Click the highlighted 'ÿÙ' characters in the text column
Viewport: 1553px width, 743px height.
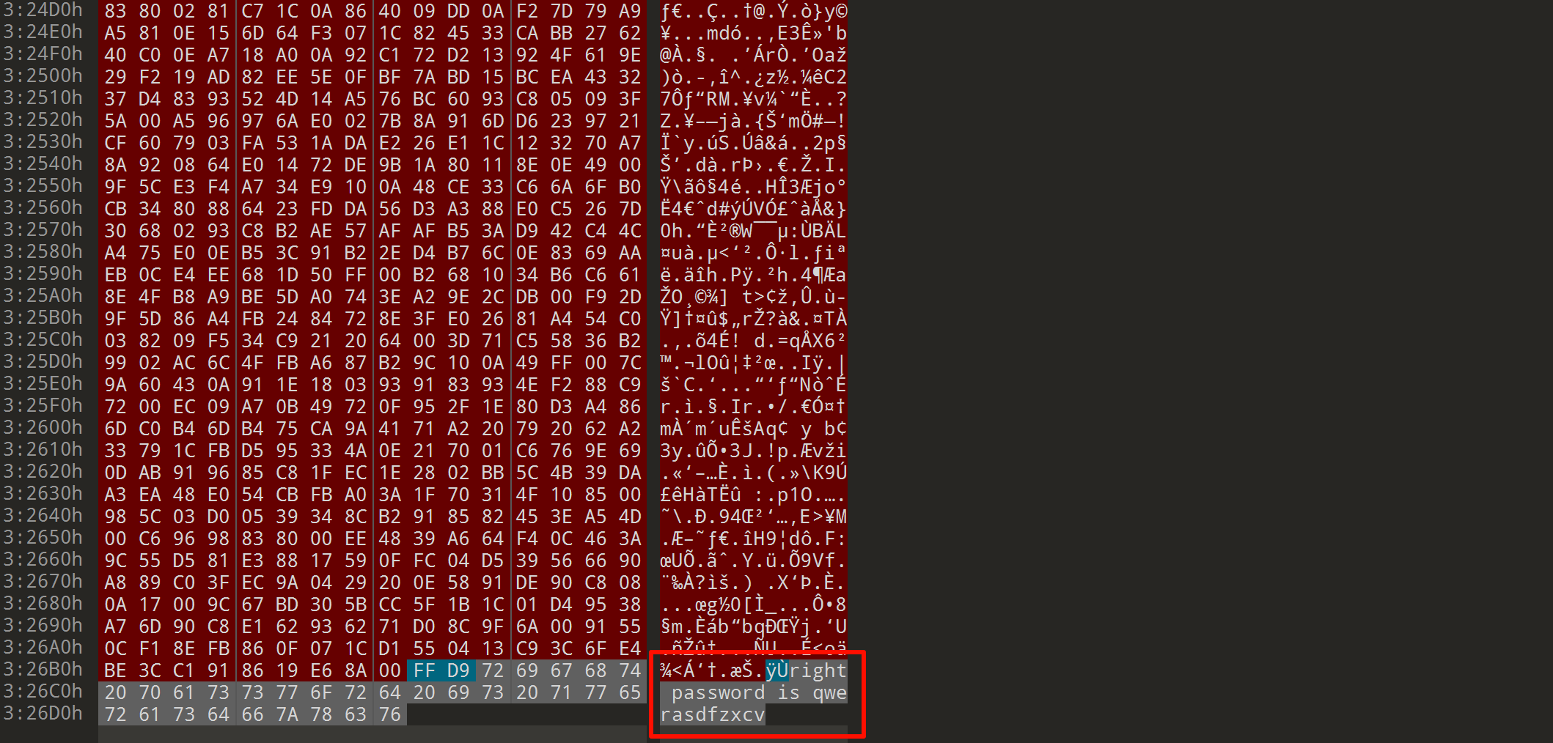tap(777, 670)
